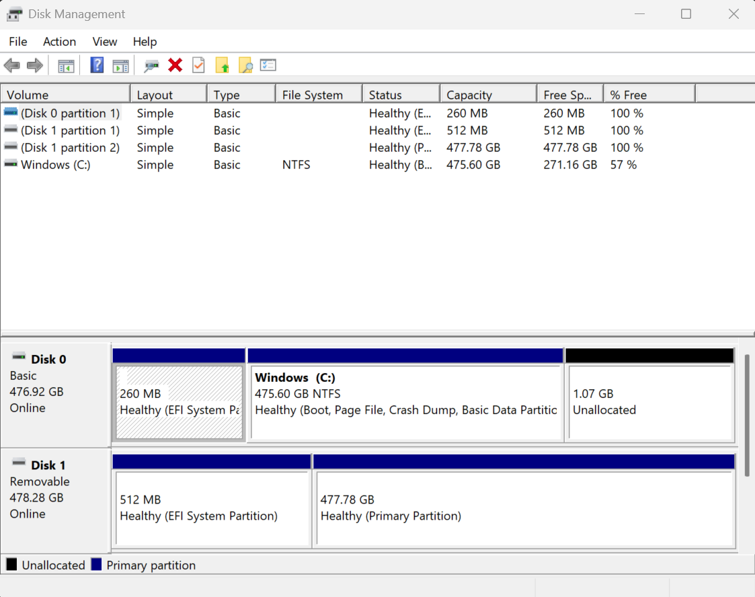Open Help via the blue question mark icon
The height and width of the screenshot is (597, 755).
coord(97,65)
